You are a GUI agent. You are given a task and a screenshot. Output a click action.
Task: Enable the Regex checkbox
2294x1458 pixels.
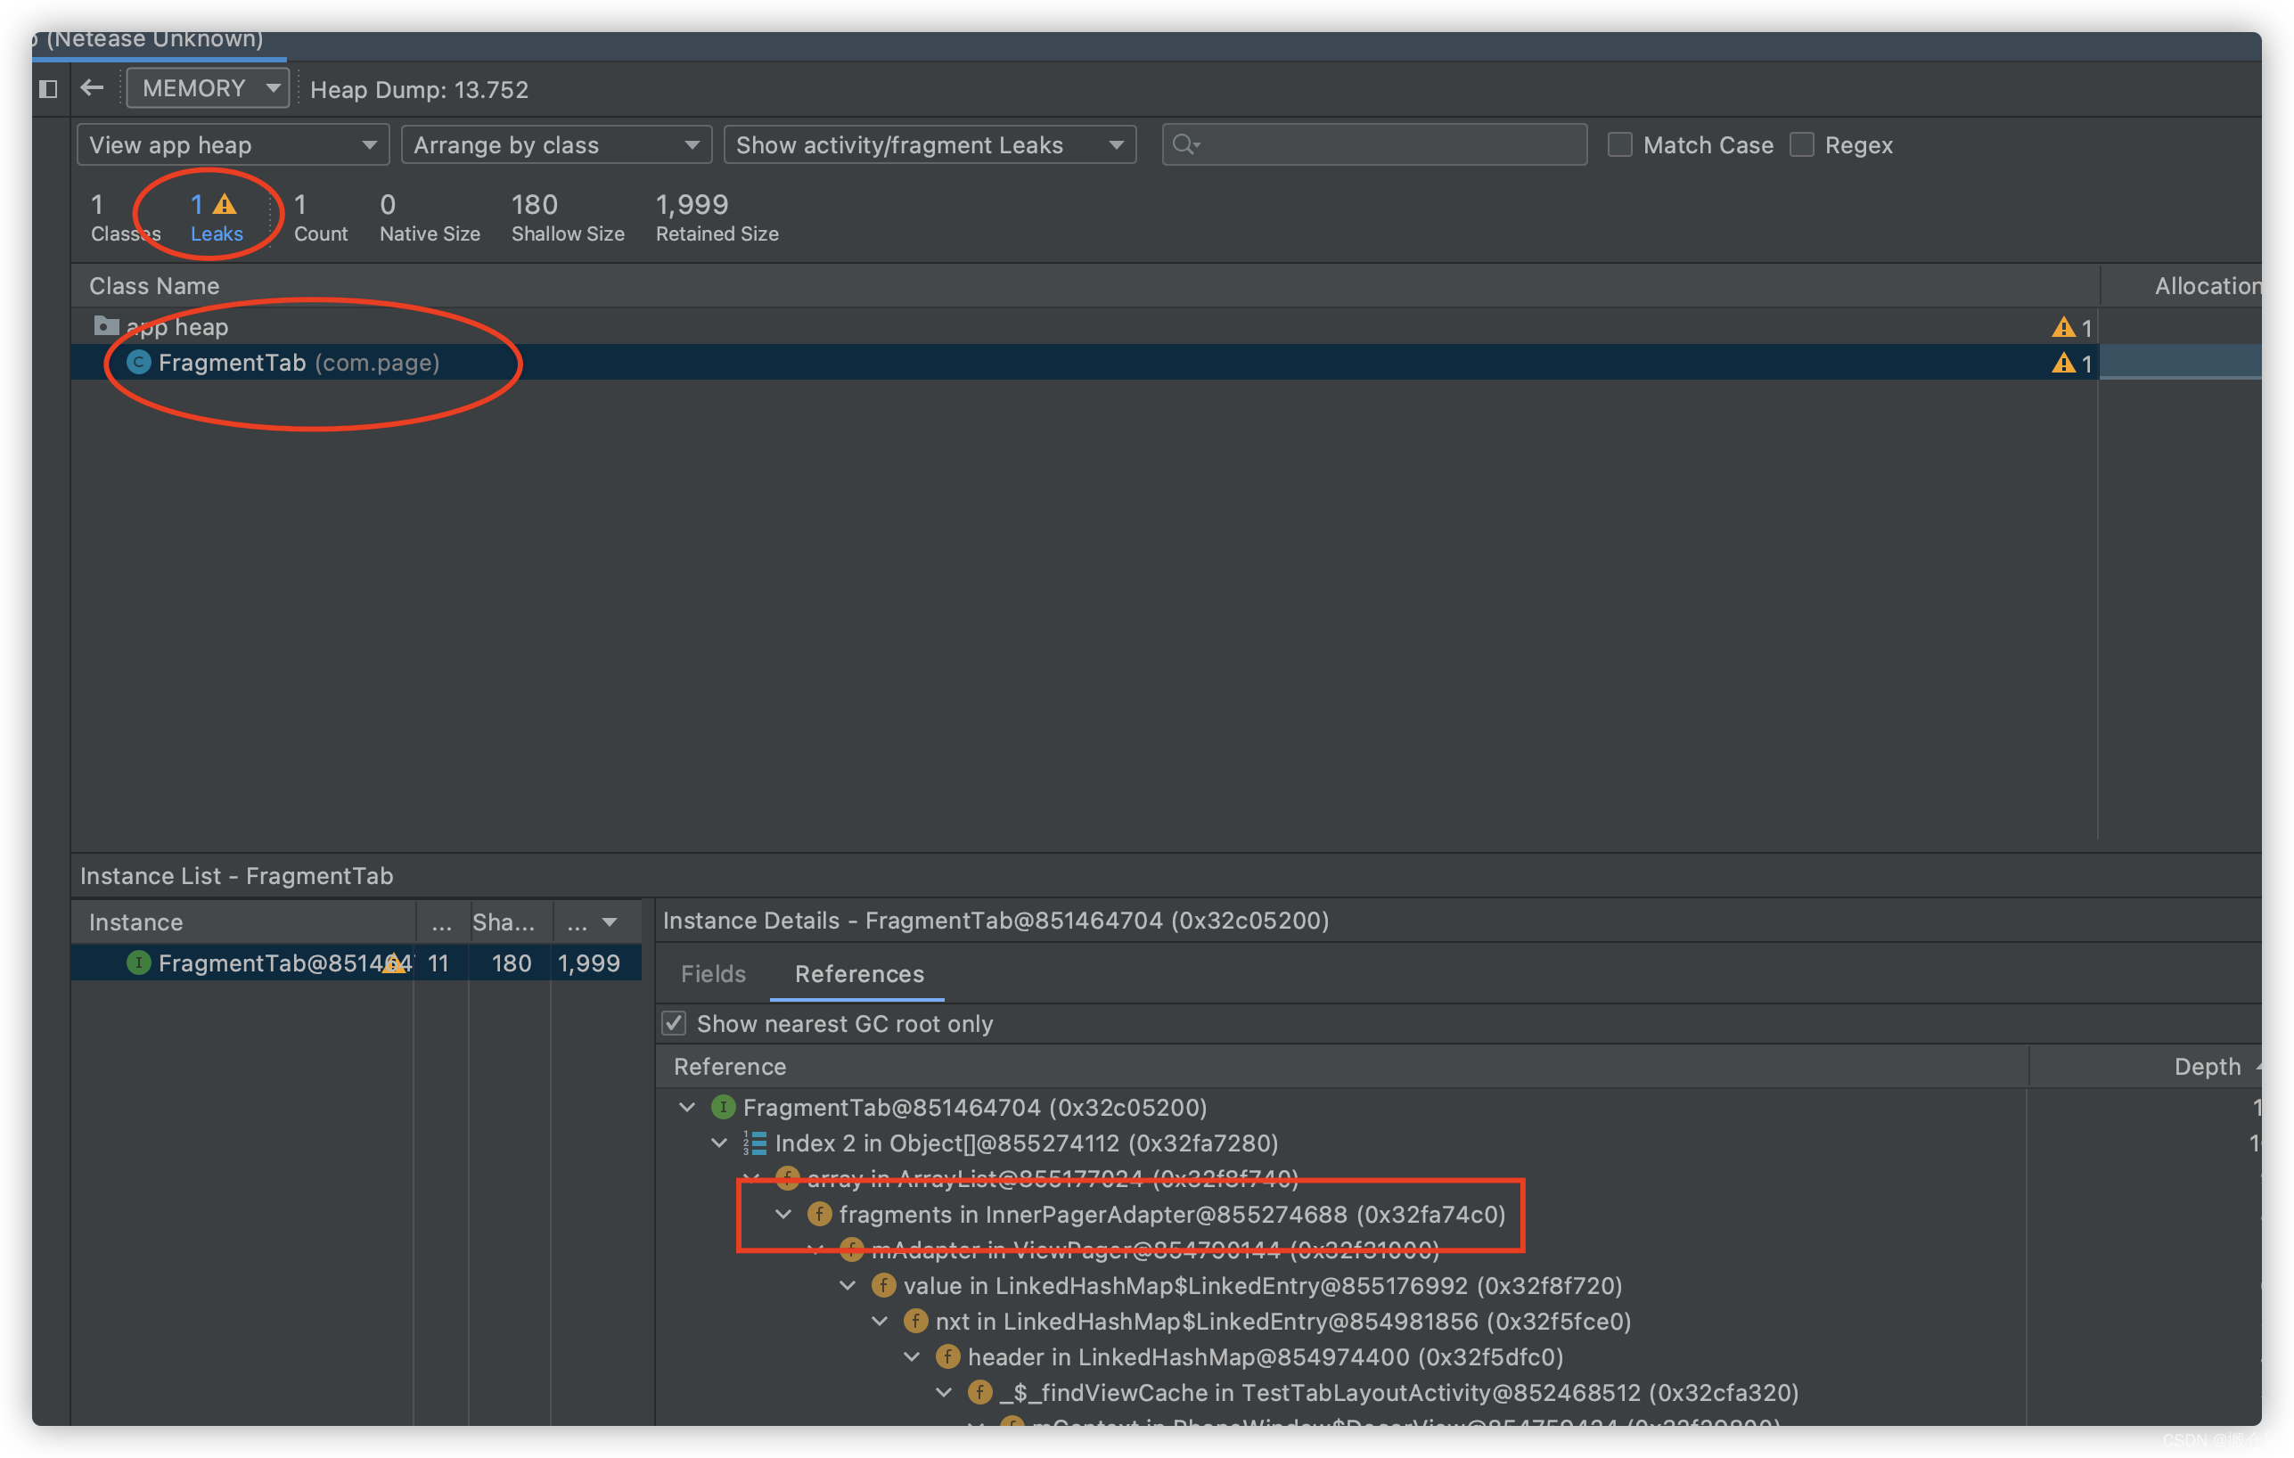coord(1801,145)
